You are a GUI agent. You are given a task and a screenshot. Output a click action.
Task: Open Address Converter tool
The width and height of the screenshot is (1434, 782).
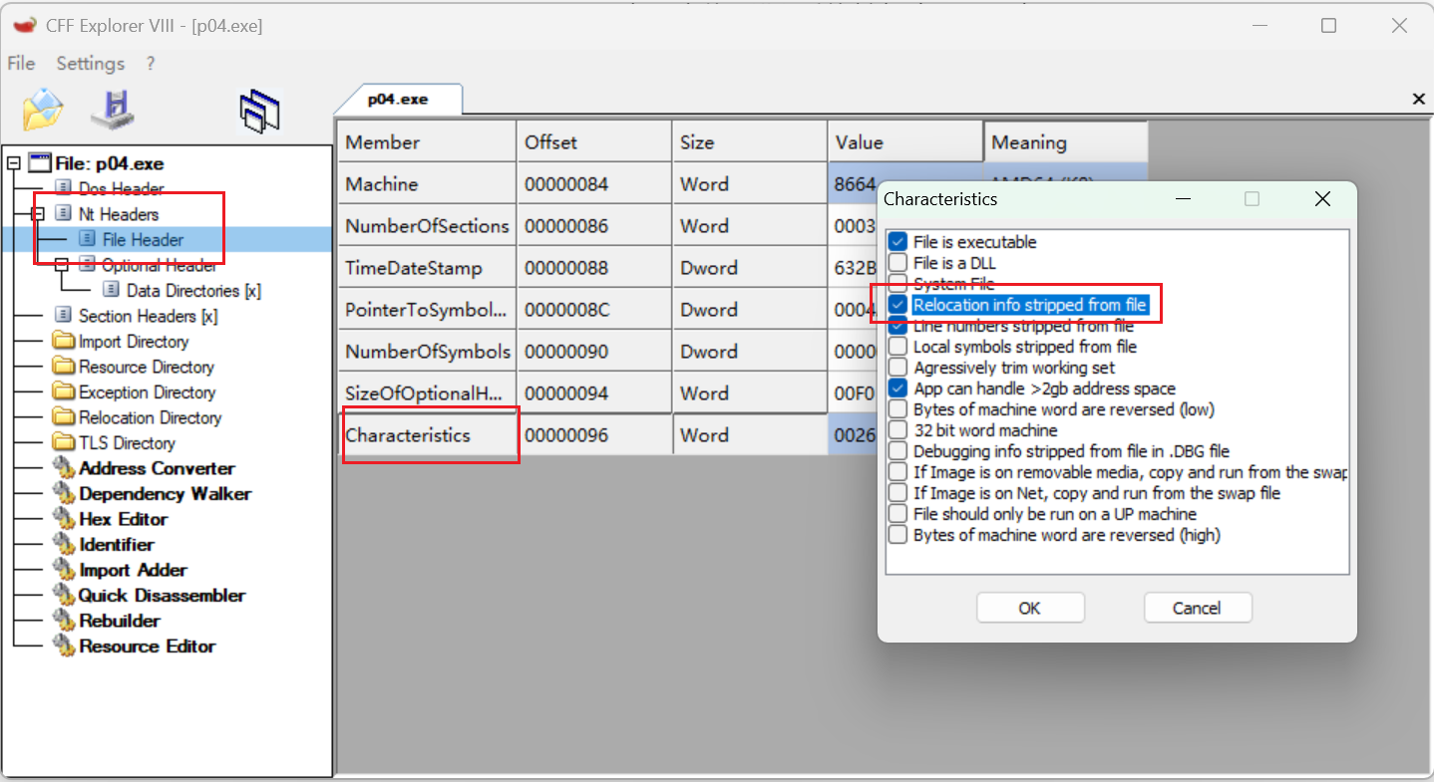point(157,468)
